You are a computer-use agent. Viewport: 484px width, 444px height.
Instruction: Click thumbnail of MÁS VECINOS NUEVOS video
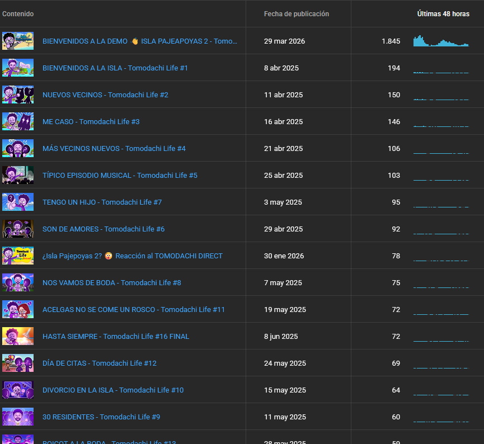click(x=18, y=148)
